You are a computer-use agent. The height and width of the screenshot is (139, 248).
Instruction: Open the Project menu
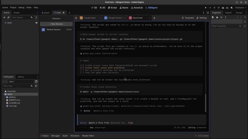click(13, 7)
